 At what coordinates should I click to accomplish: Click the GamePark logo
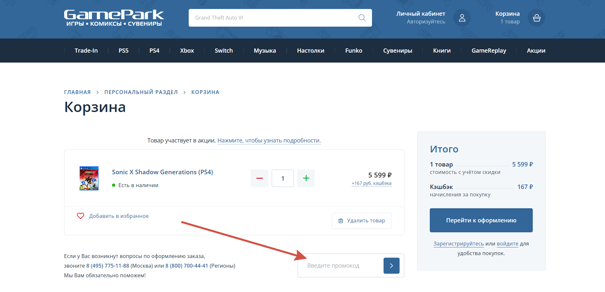(114, 18)
